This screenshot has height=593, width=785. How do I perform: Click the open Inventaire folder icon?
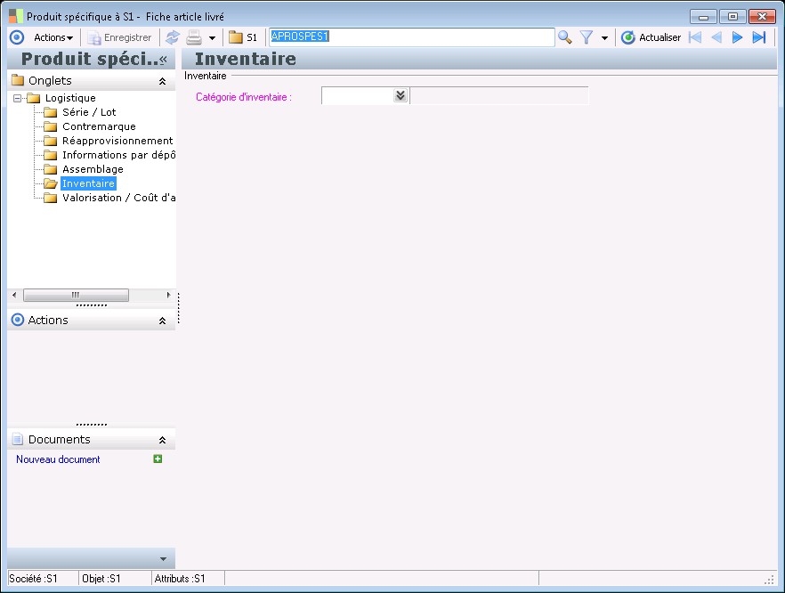50,183
